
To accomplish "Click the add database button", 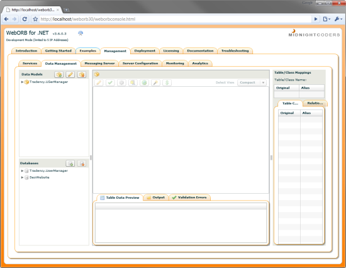I will 70,164.
